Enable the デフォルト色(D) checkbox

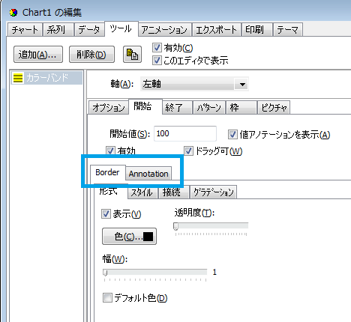[x=107, y=298]
